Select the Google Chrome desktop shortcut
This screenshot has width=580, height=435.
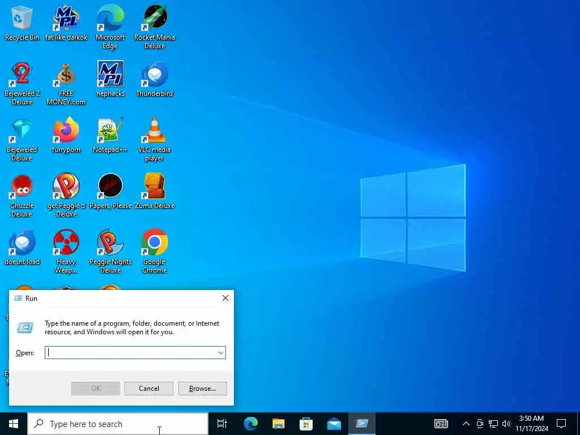click(x=155, y=252)
